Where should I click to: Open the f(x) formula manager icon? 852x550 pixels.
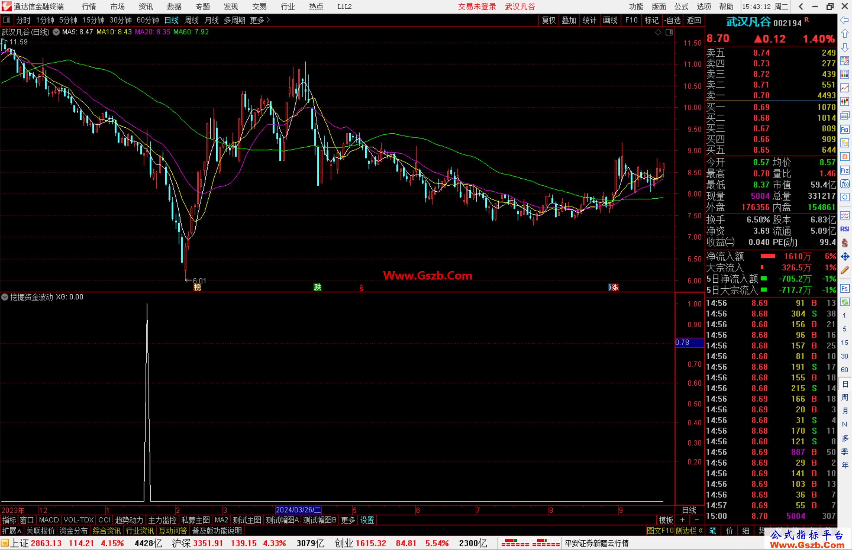pos(845,184)
